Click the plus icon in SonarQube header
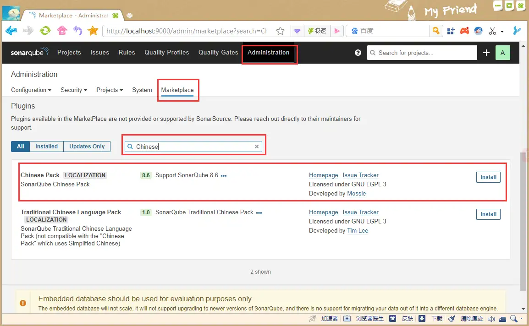The width and height of the screenshot is (529, 326). coord(486,53)
